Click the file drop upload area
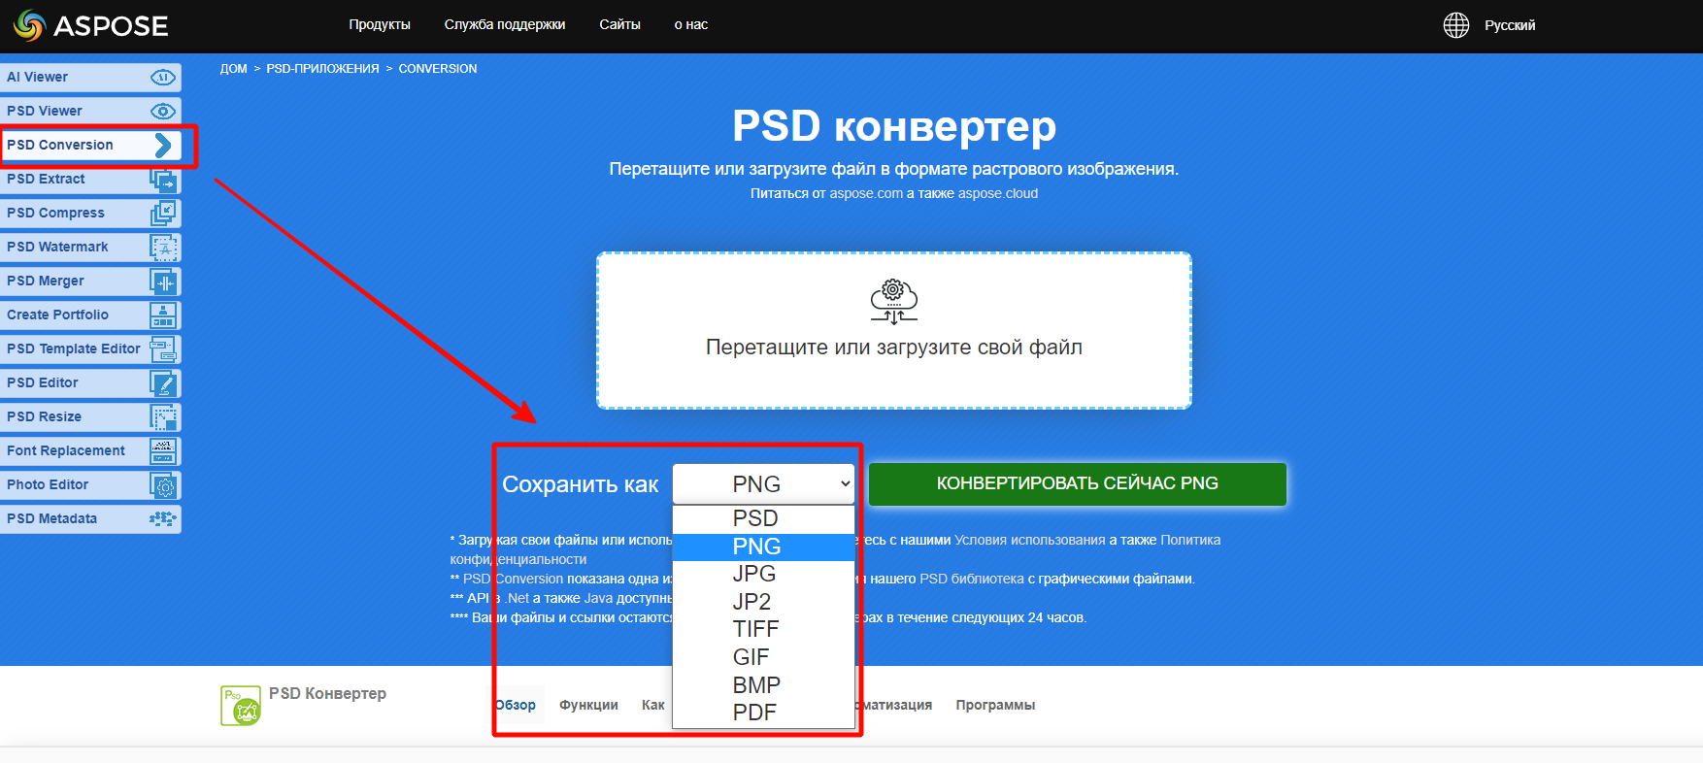Screen dimensions: 1703x763 pyautogui.click(x=893, y=331)
